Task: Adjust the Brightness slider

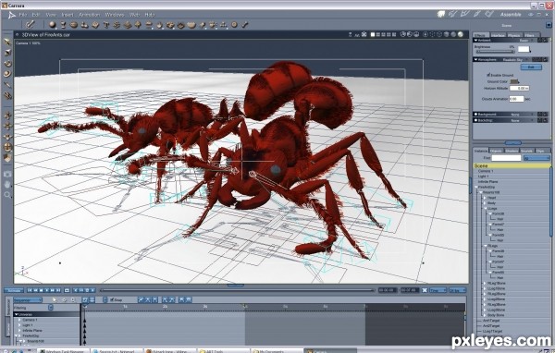Action: click(x=495, y=52)
